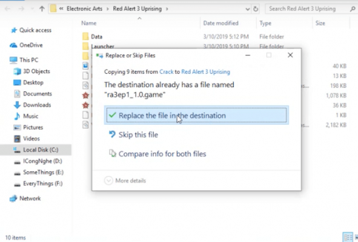Open Desktop in navigation pane

coord(33,82)
